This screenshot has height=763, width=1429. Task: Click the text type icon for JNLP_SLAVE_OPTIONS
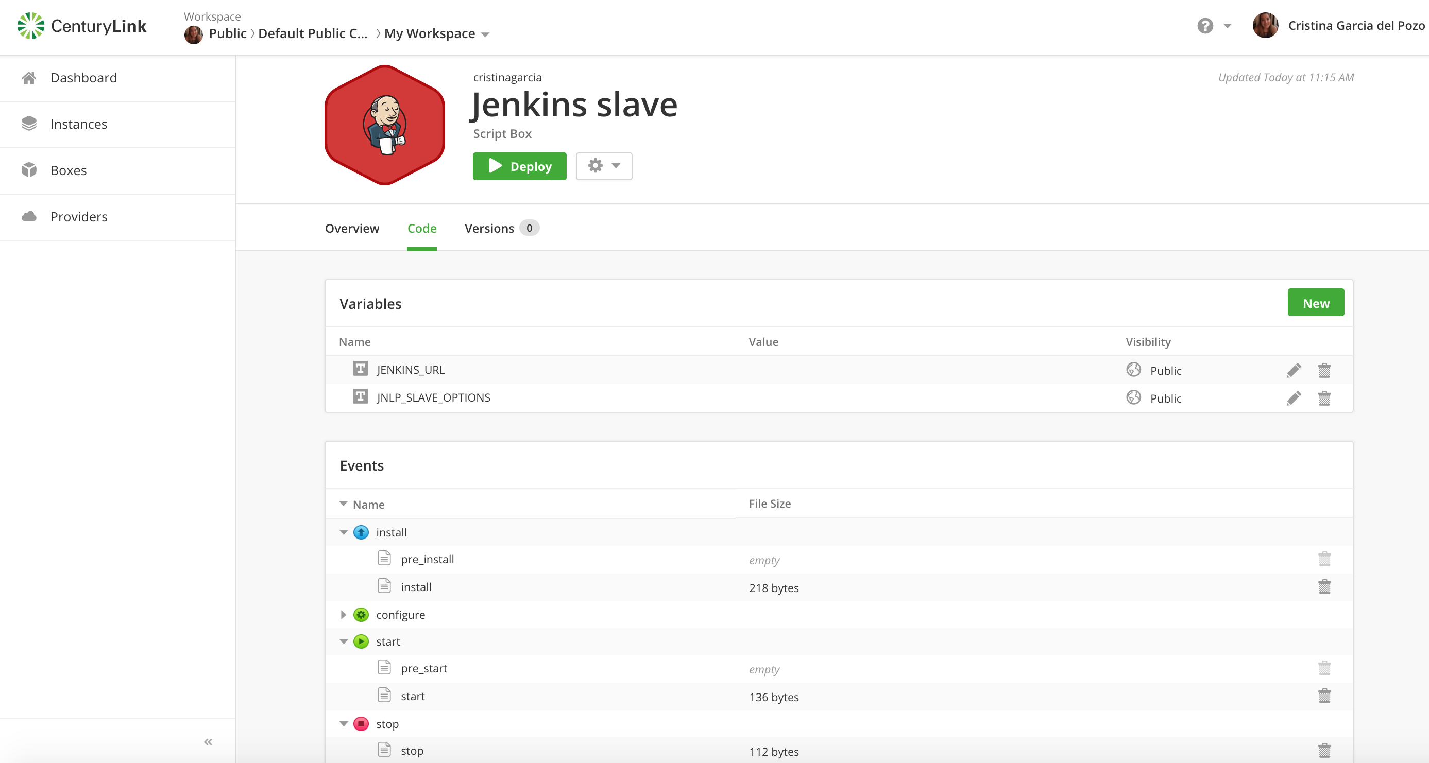click(361, 396)
